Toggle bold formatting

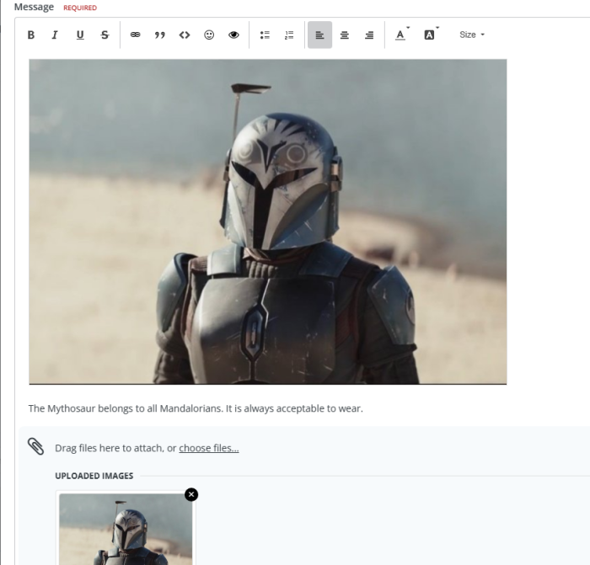click(x=31, y=35)
